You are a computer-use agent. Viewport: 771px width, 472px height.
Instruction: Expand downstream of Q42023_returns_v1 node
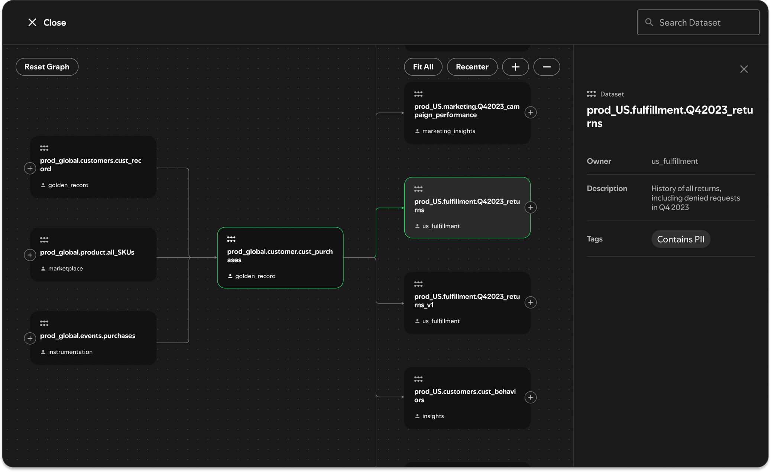(531, 303)
